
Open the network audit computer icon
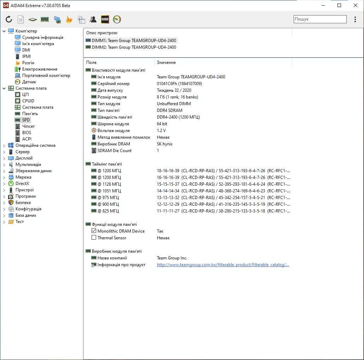tap(57, 19)
